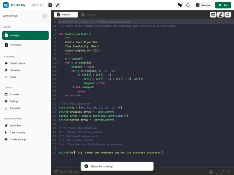Collapse the if block fold on line 14

[57, 75]
